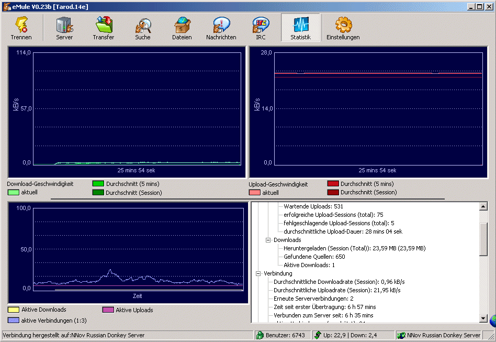Select 'Verbunden zum Server seit' row

[x=323, y=315]
